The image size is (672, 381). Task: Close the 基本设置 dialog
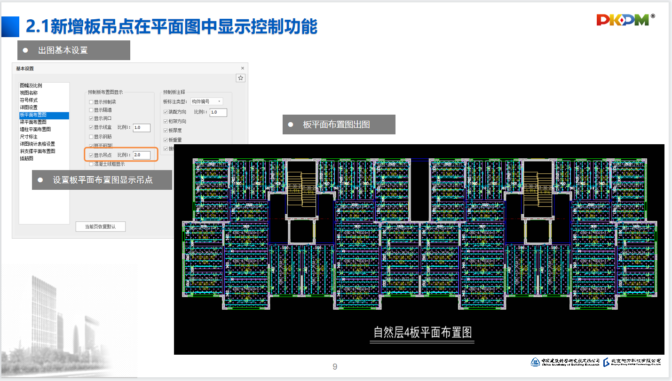pos(243,69)
